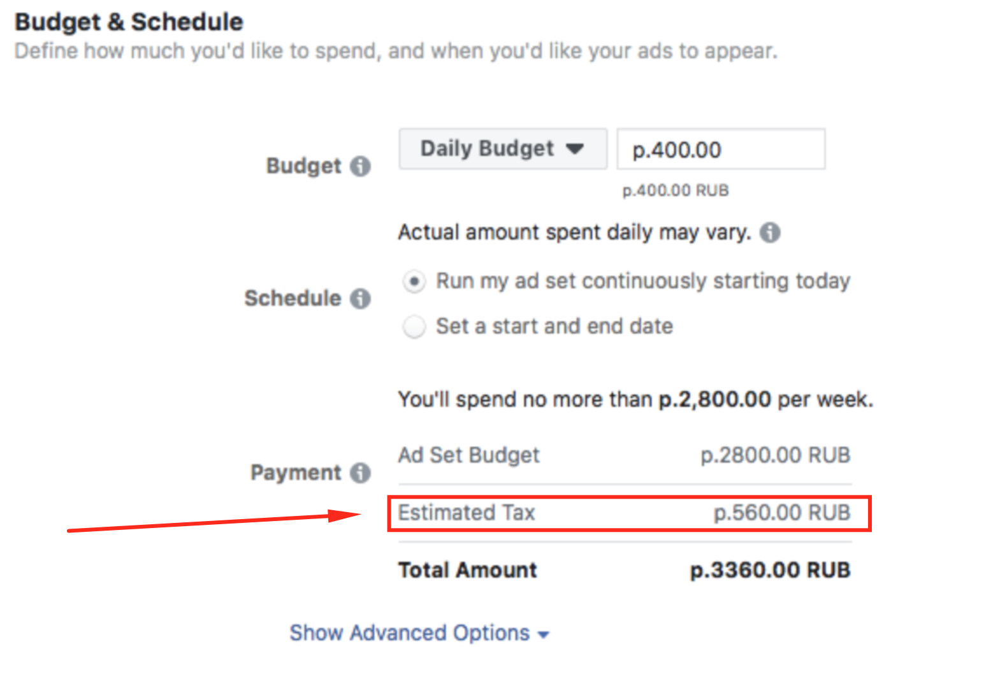Screen dimensions: 993x679
Task: Click the p.400.00 RUB caption under field
Action: (676, 190)
